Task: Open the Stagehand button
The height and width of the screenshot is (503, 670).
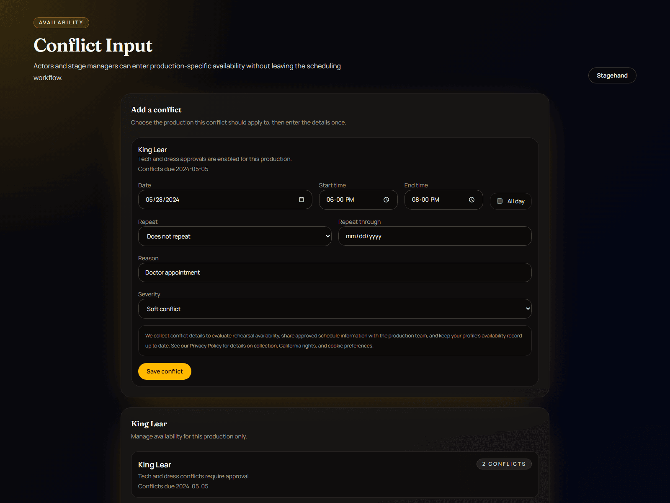Action: tap(612, 75)
